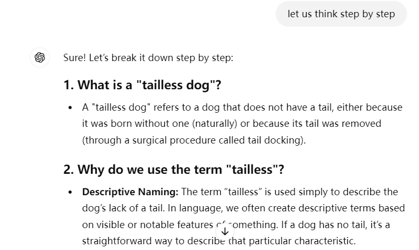Click the line starting "dog's lack of a tail"
This screenshot has height=250, width=419.
click(243, 208)
